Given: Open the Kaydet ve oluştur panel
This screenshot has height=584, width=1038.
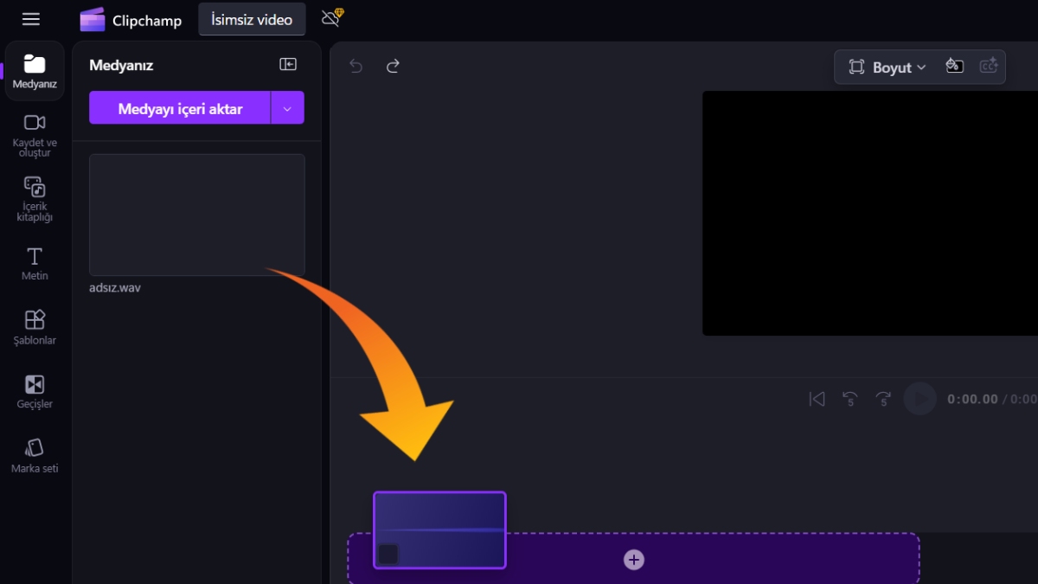Looking at the screenshot, I should 35,135.
